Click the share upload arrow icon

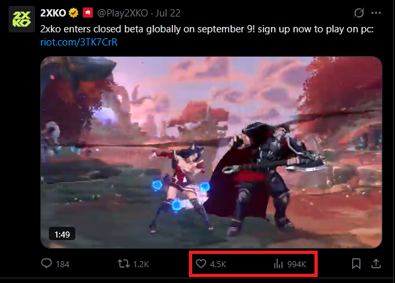tap(376, 263)
